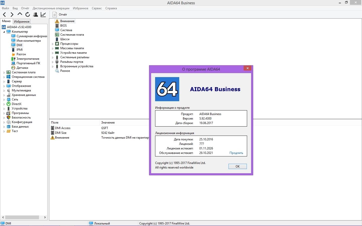Select the Шасси item icon

pos(57,39)
